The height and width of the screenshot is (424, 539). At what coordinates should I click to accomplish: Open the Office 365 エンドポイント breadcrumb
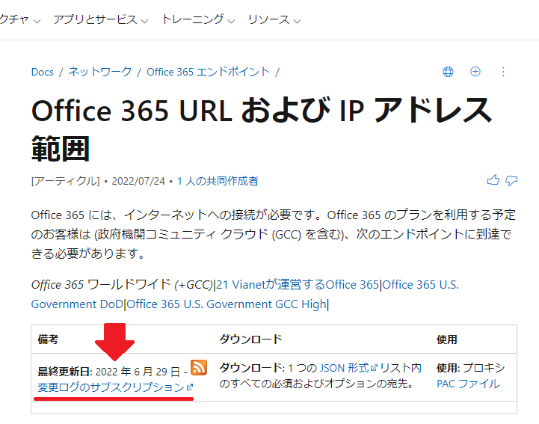tap(208, 72)
